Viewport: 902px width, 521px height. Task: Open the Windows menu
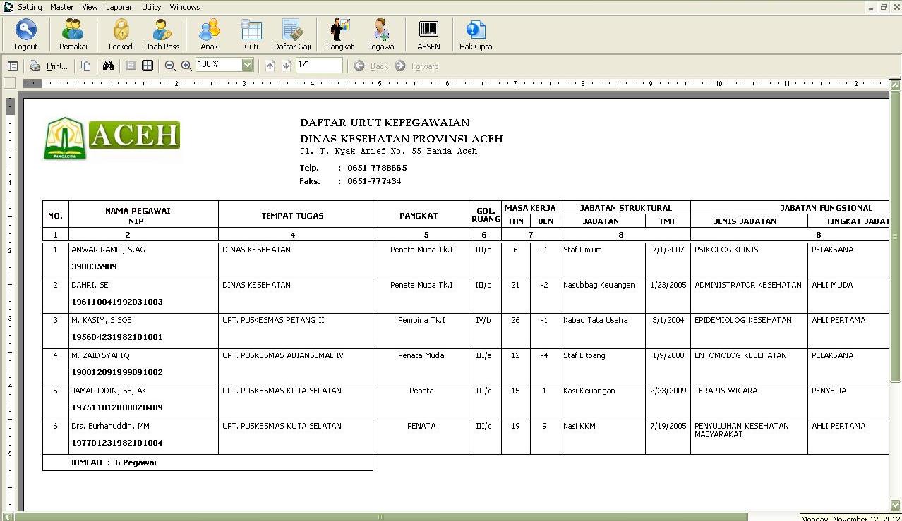(184, 7)
